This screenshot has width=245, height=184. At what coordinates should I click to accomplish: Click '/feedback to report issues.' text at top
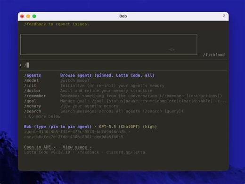57,24
